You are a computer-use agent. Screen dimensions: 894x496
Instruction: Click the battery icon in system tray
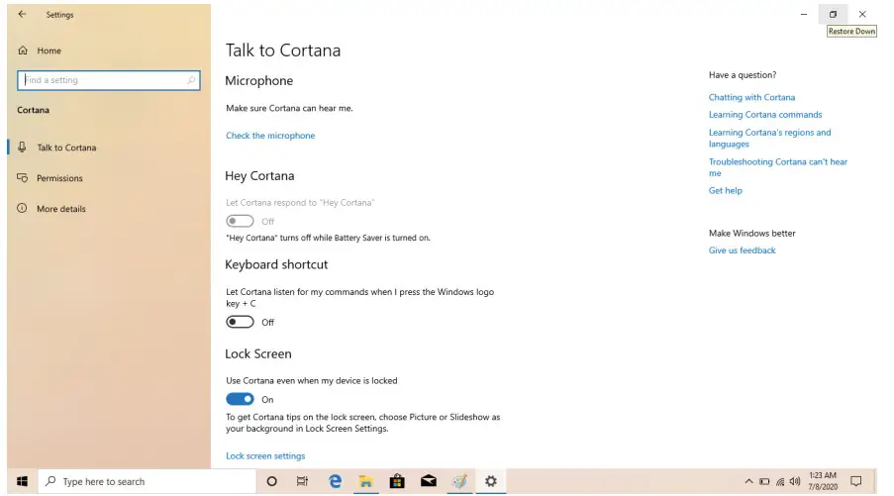[764, 482]
